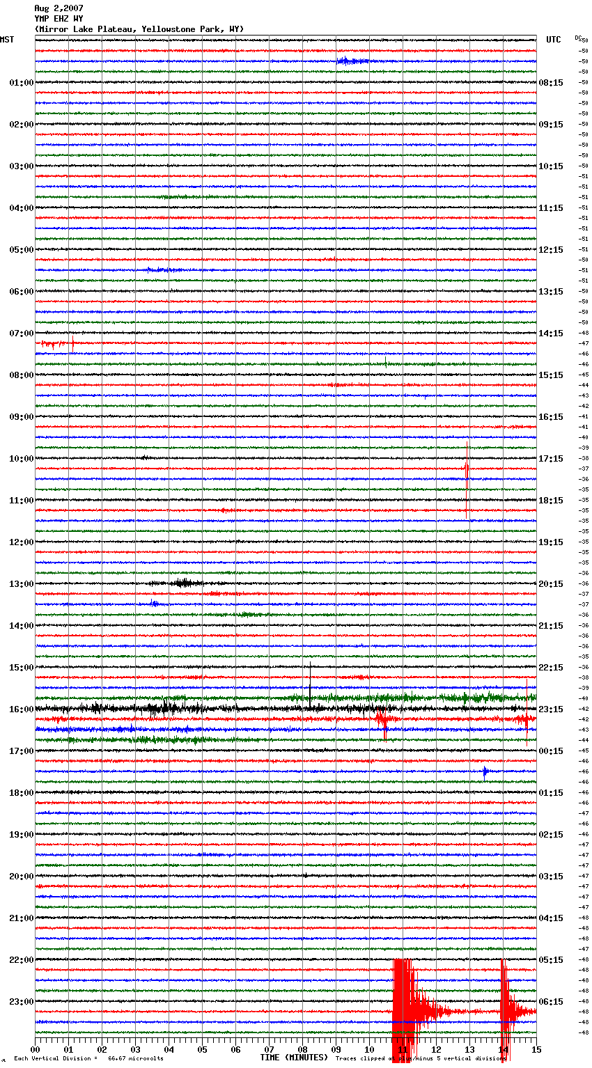Click the 'DC' offset column header
The width and height of the screenshot is (592, 1068).
578,38
